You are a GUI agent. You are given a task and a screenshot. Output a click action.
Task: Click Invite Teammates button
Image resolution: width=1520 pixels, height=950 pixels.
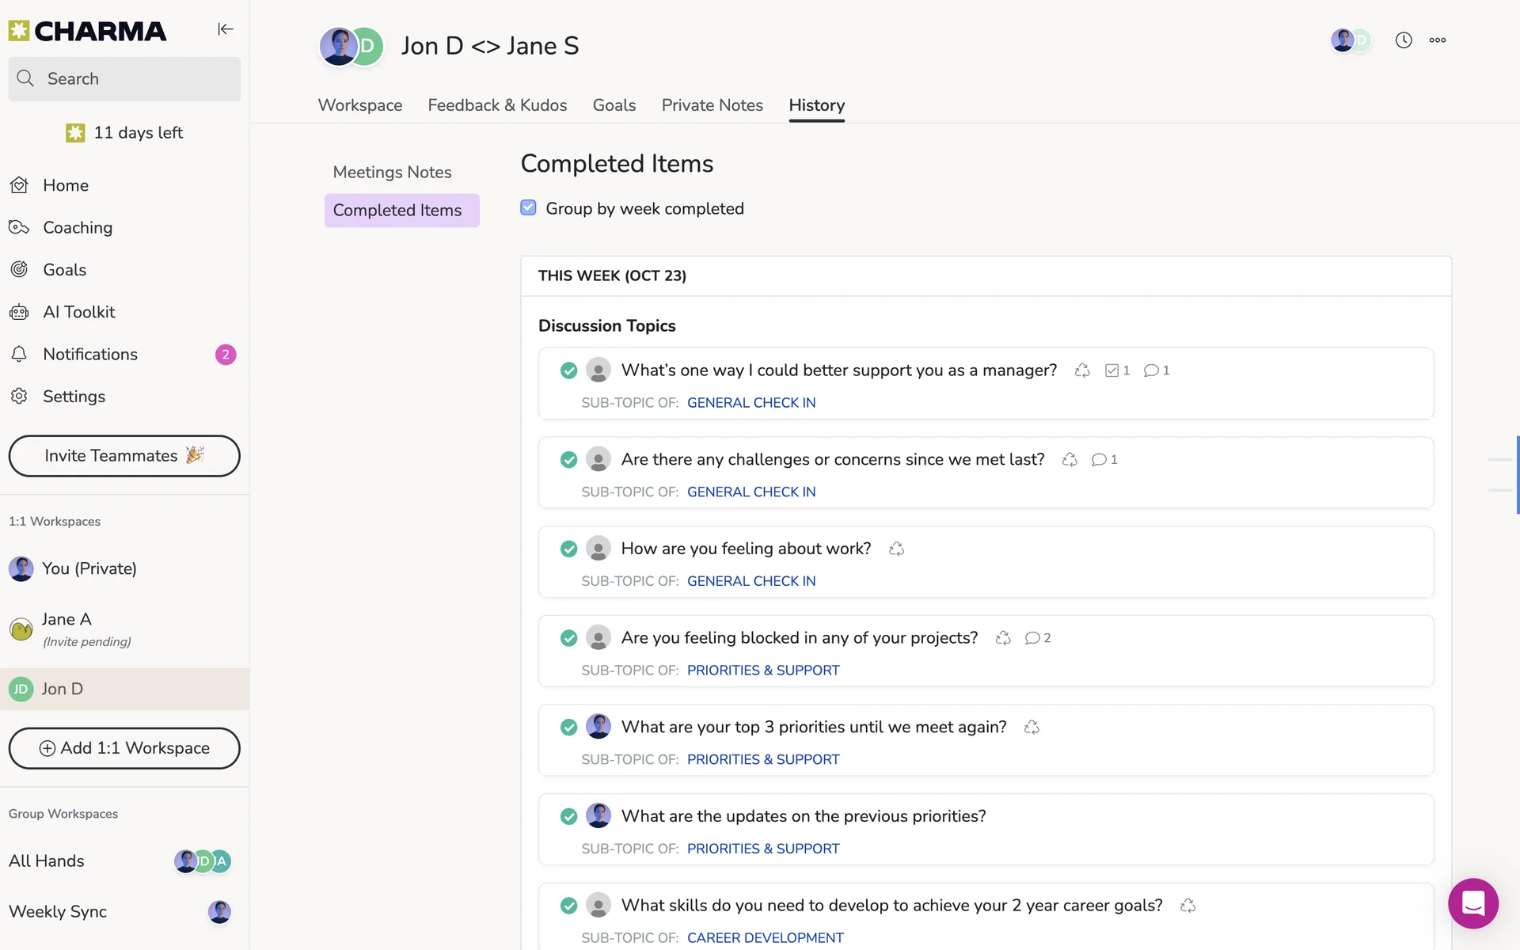click(124, 456)
